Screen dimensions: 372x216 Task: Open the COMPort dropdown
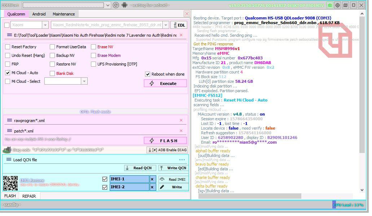pos(108,5)
